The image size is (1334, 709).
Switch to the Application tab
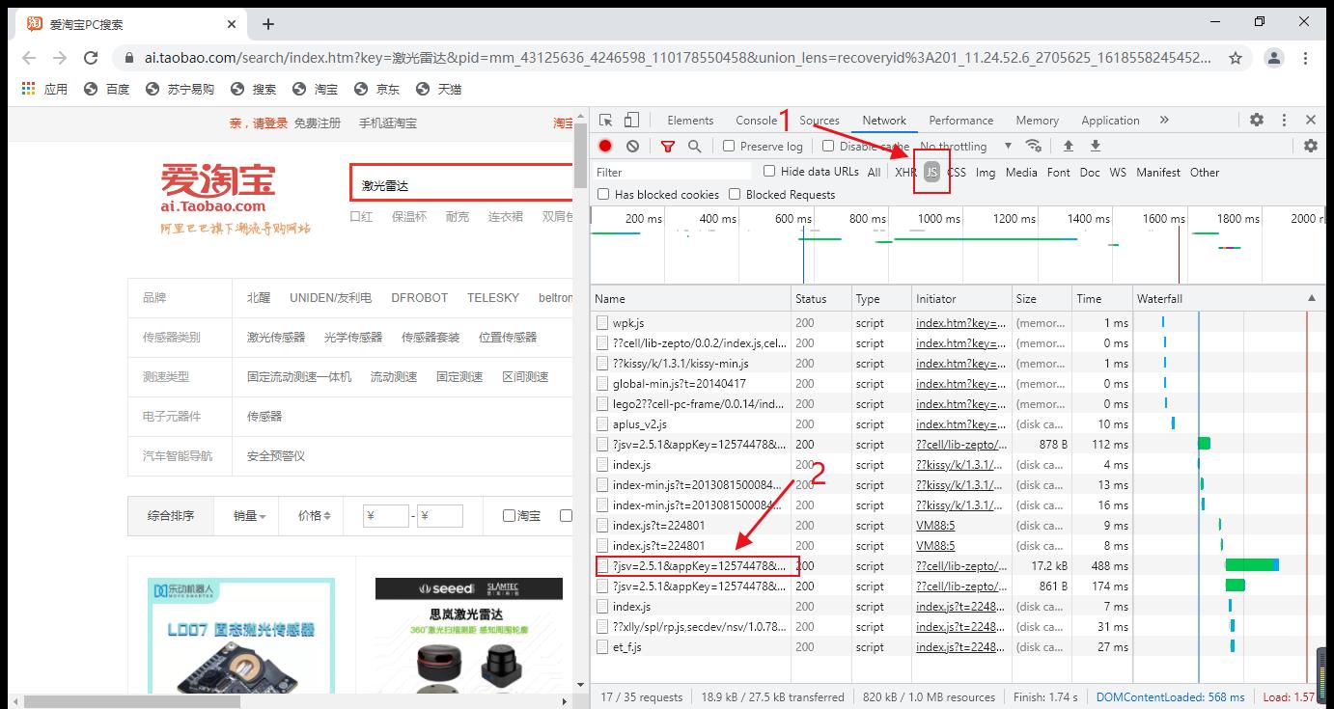click(1110, 121)
